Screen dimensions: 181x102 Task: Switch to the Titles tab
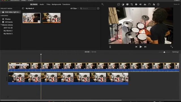[48, 5]
